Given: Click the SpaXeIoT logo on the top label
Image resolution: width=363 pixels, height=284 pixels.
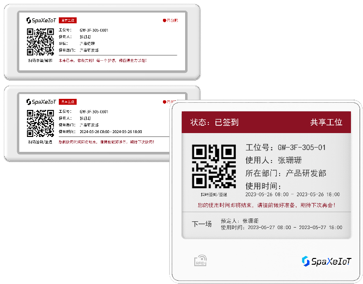Looking at the screenshot, I should click(41, 20).
